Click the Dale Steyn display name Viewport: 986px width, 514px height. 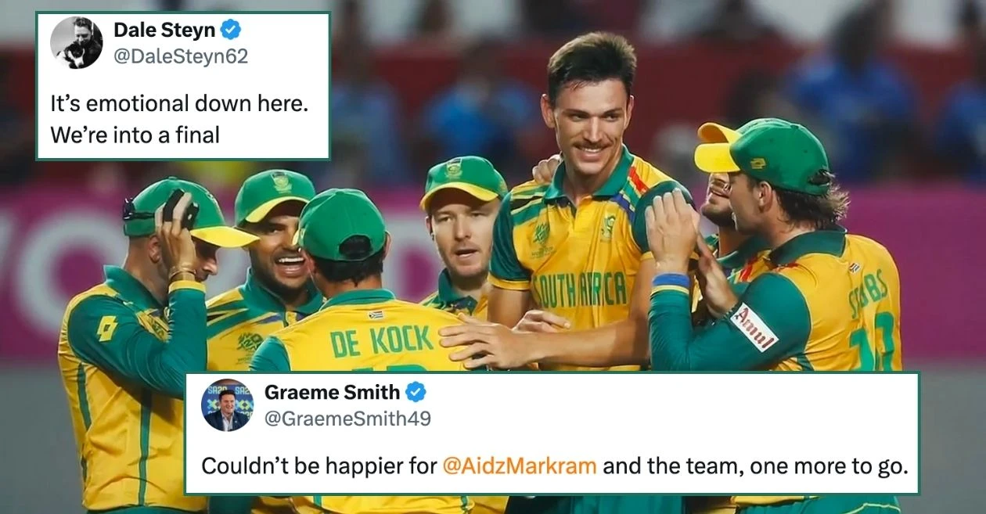[164, 30]
